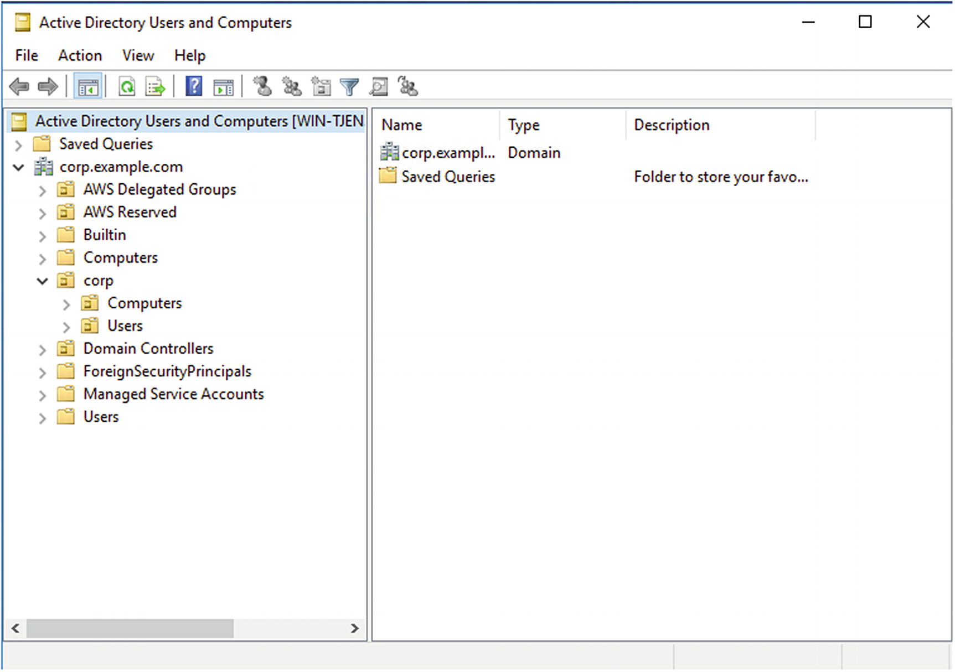Viewport: 955px width, 672px height.
Task: Create a new group with the toolbar icon
Action: [292, 86]
